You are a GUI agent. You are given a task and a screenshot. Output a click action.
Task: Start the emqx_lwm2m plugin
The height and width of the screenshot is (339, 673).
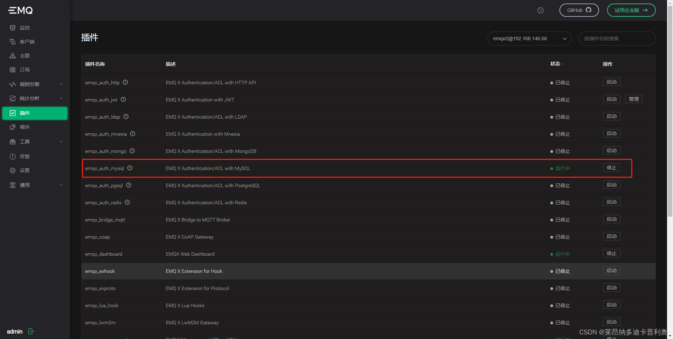pos(611,322)
